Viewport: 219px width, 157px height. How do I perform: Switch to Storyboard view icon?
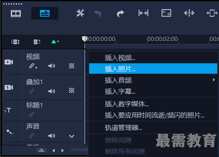tap(16, 14)
